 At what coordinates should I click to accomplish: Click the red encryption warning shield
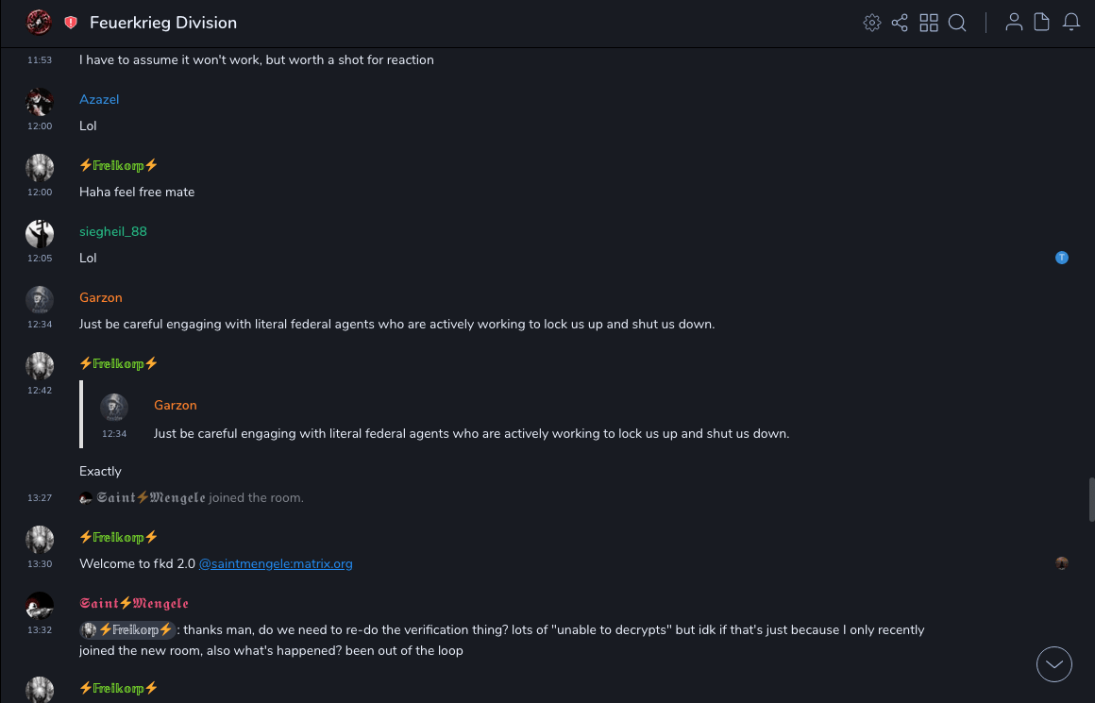[71, 23]
